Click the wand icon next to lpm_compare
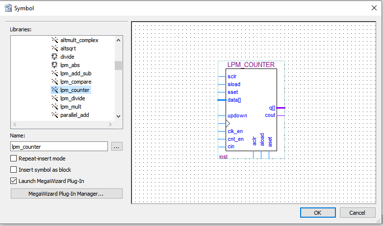 pyautogui.click(x=54, y=82)
